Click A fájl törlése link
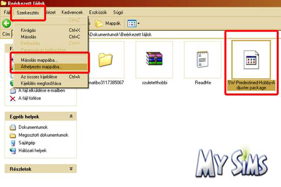 (30, 98)
